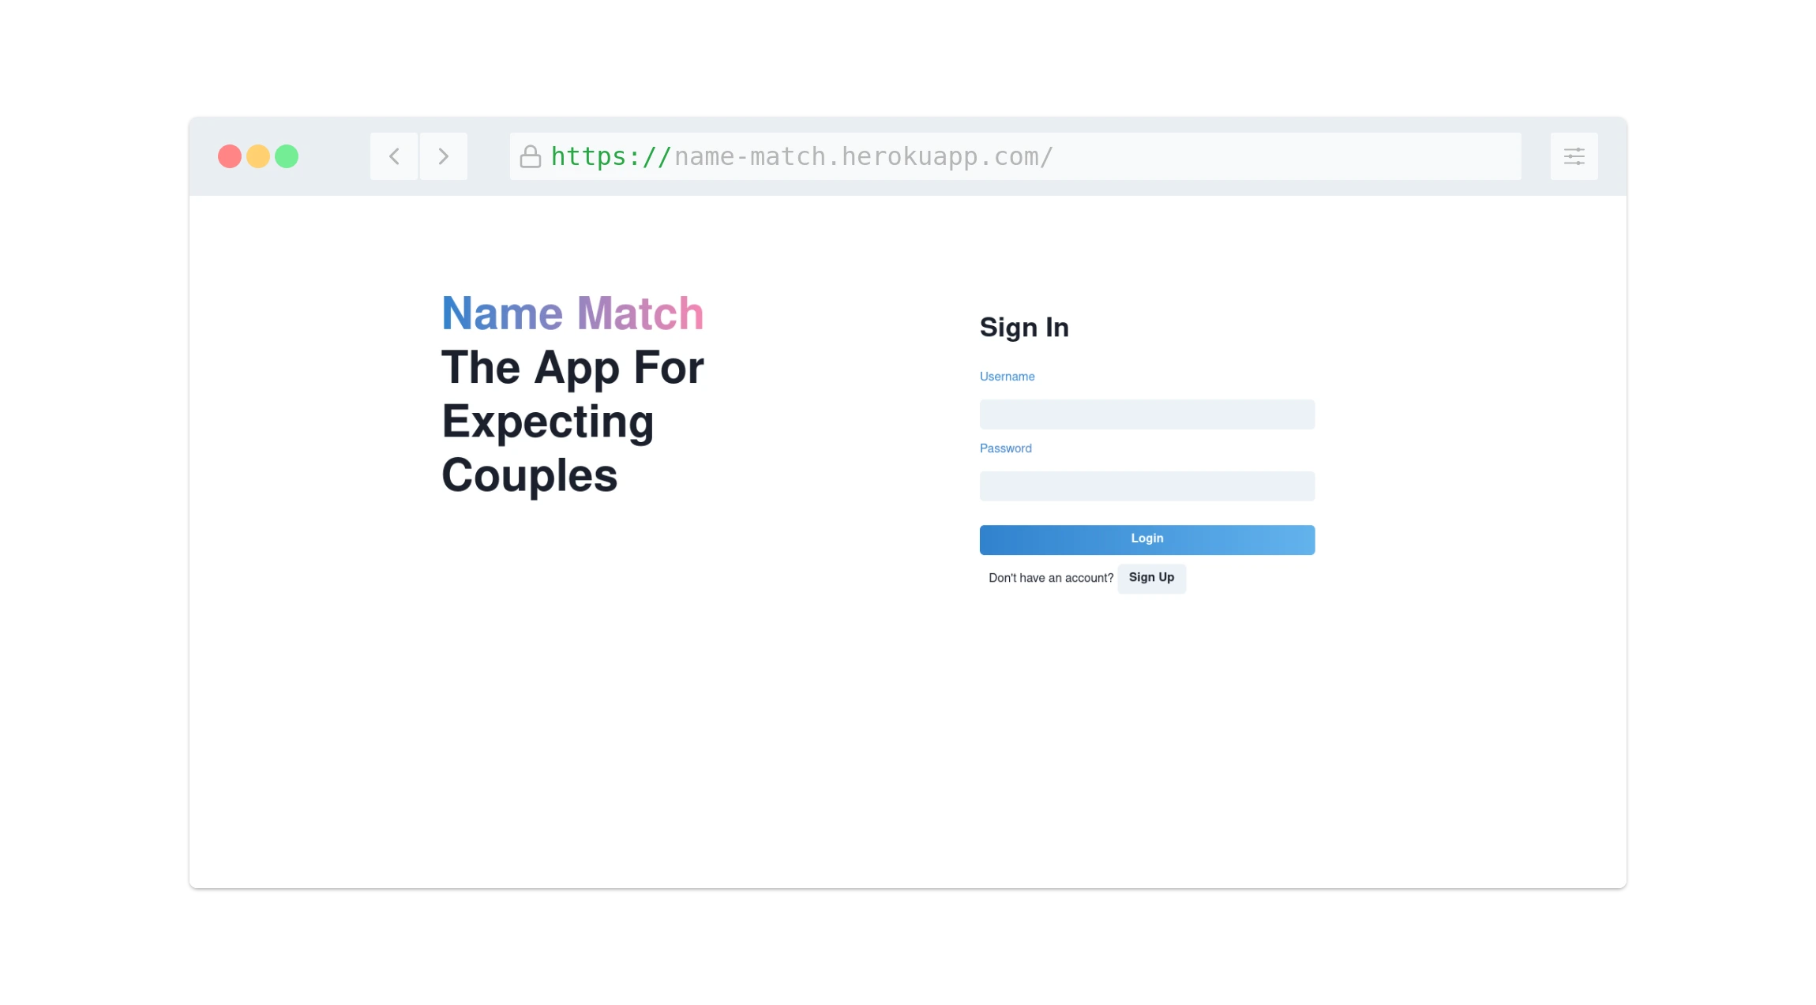Click the Username input field
Viewport: 1816px width, 1005px height.
(1147, 414)
